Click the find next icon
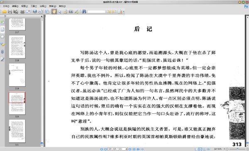The width and height of the screenshot is (249, 151). pos(114,12)
